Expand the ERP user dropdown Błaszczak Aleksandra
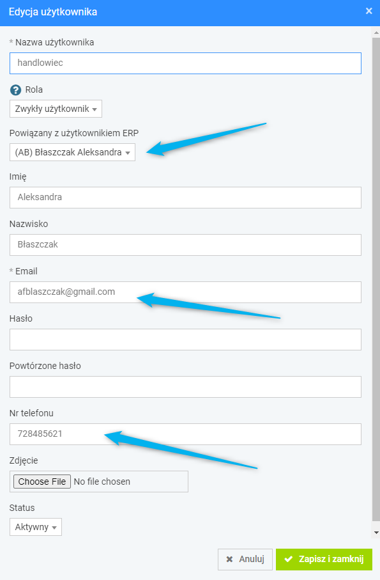This screenshot has width=380, height=580. (x=72, y=152)
